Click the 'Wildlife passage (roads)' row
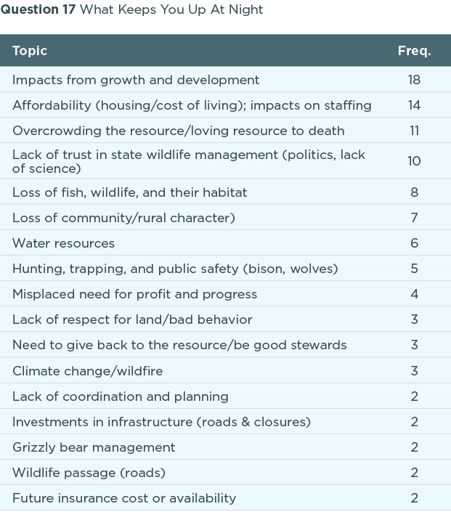This screenshot has width=451, height=517. click(89, 473)
